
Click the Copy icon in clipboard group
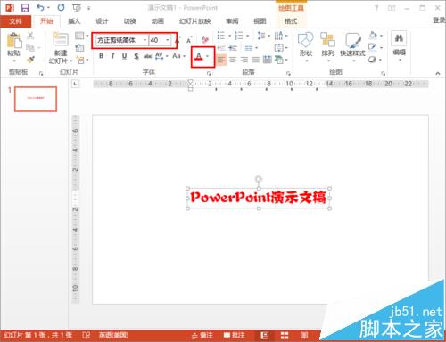[x=30, y=47]
